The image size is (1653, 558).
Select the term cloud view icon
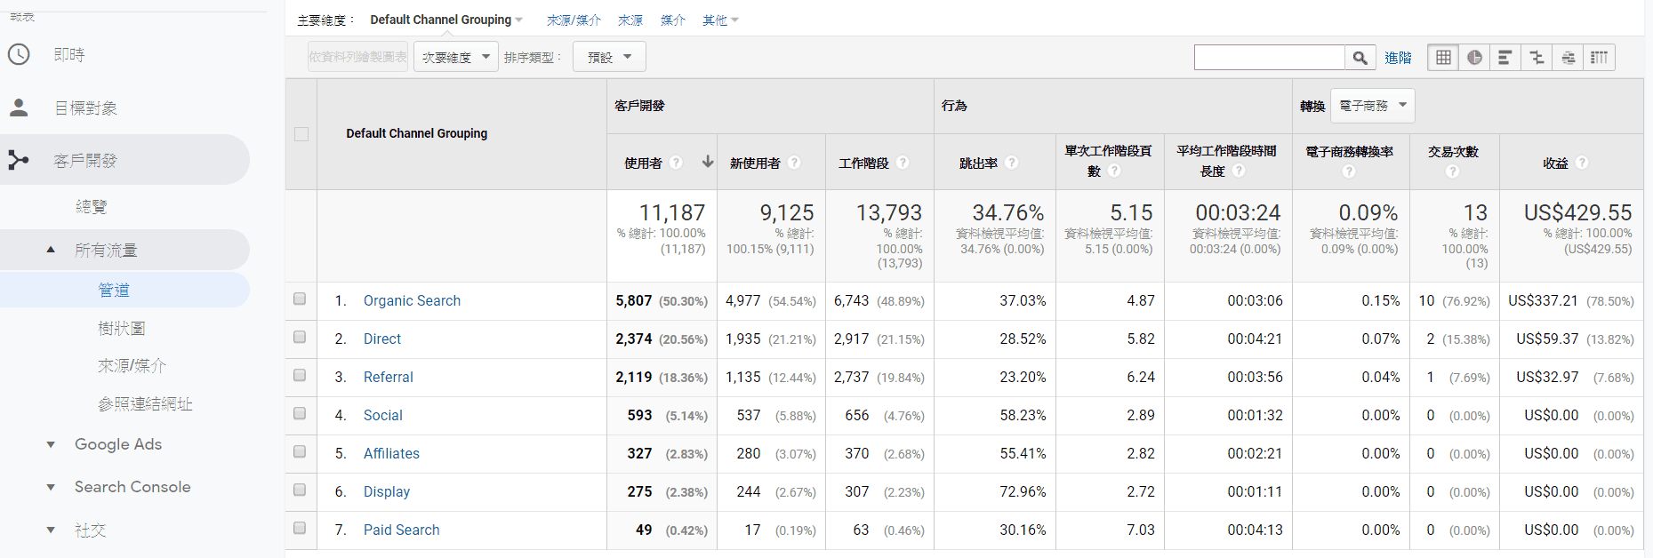click(1568, 58)
